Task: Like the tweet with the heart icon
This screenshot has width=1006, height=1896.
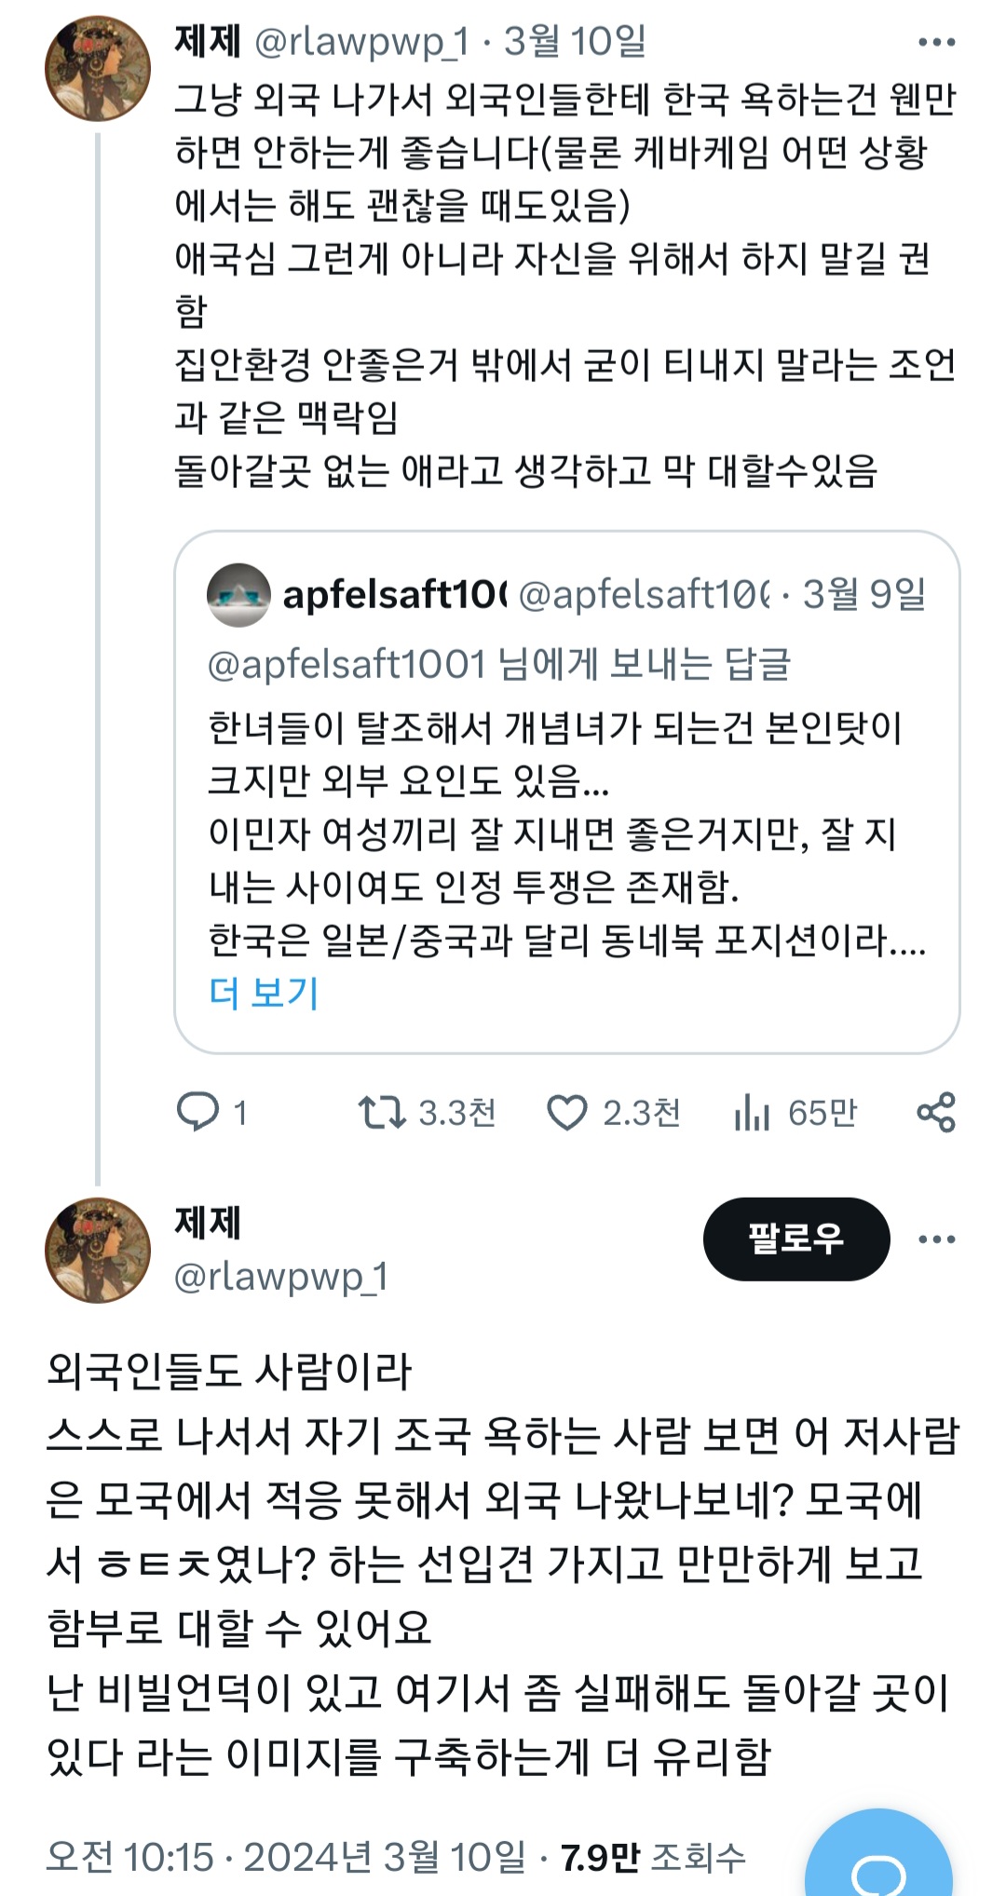Action: pos(566,1112)
